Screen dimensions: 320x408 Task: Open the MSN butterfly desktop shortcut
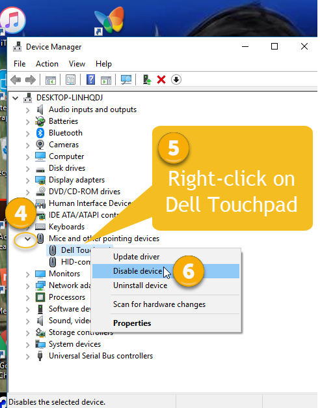[109, 20]
